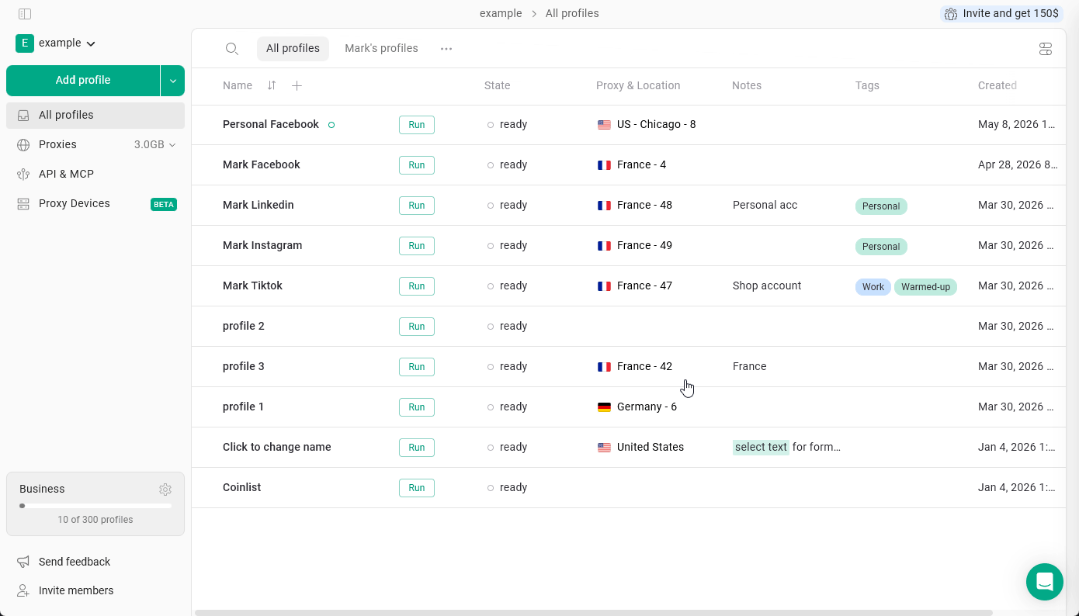Switch to Mark's profiles tab
Image resolution: width=1079 pixels, height=616 pixels.
tap(381, 49)
